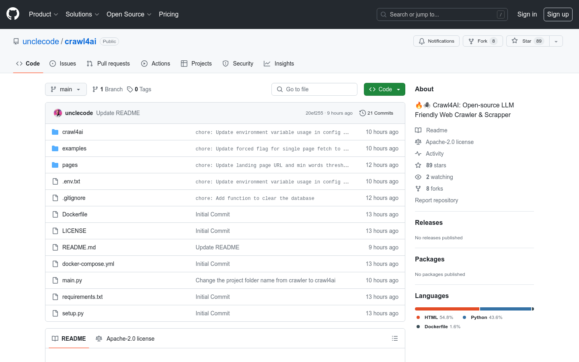Select the Apache-2.0 license tab below files
579x362 pixels.
125,339
